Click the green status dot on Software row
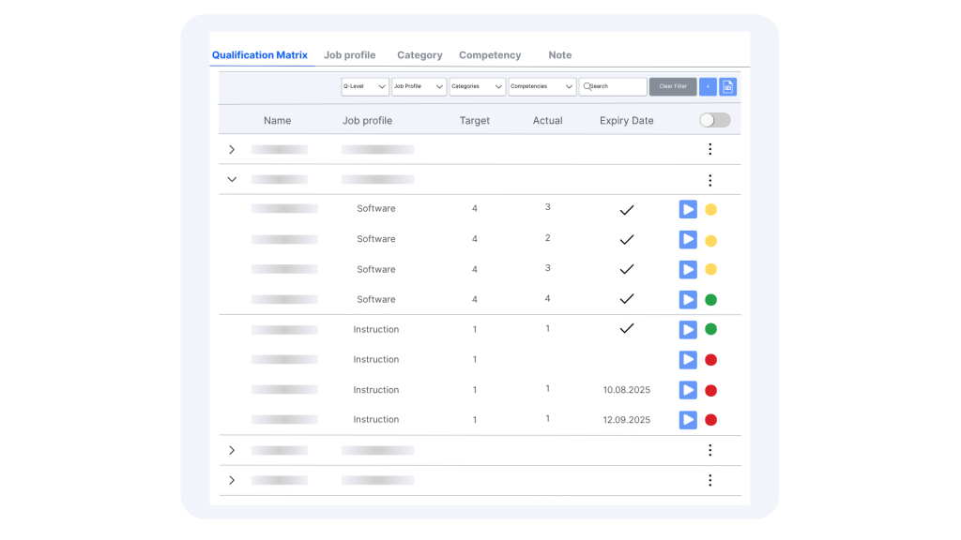 [x=710, y=300]
